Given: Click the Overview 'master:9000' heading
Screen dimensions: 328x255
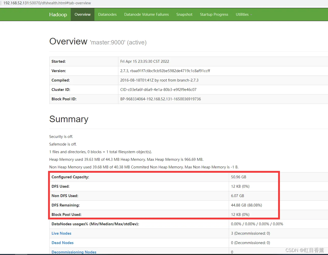Looking at the screenshot, I should coord(98,41).
